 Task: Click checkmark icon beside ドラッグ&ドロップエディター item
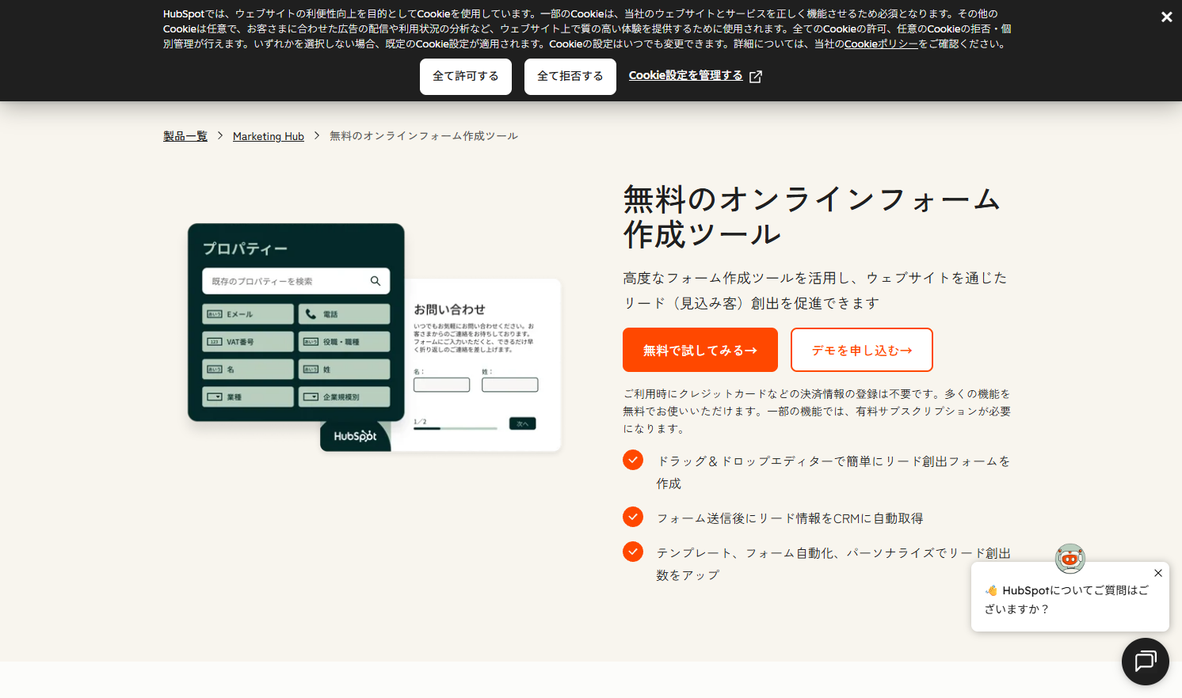coord(633,460)
